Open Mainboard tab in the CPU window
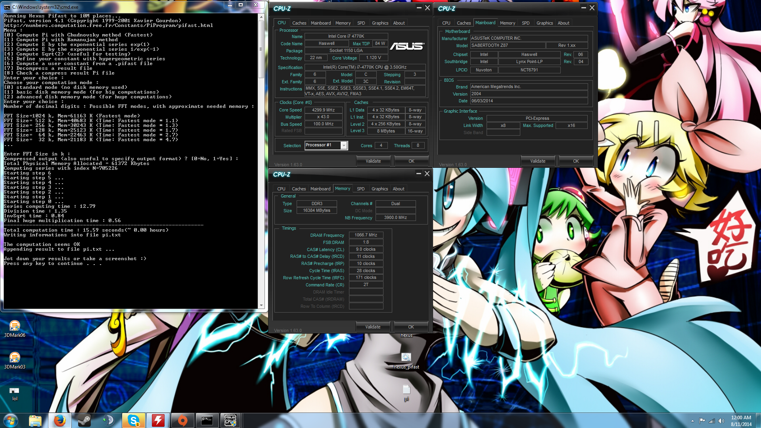Viewport: 761px width, 428px height. point(321,23)
